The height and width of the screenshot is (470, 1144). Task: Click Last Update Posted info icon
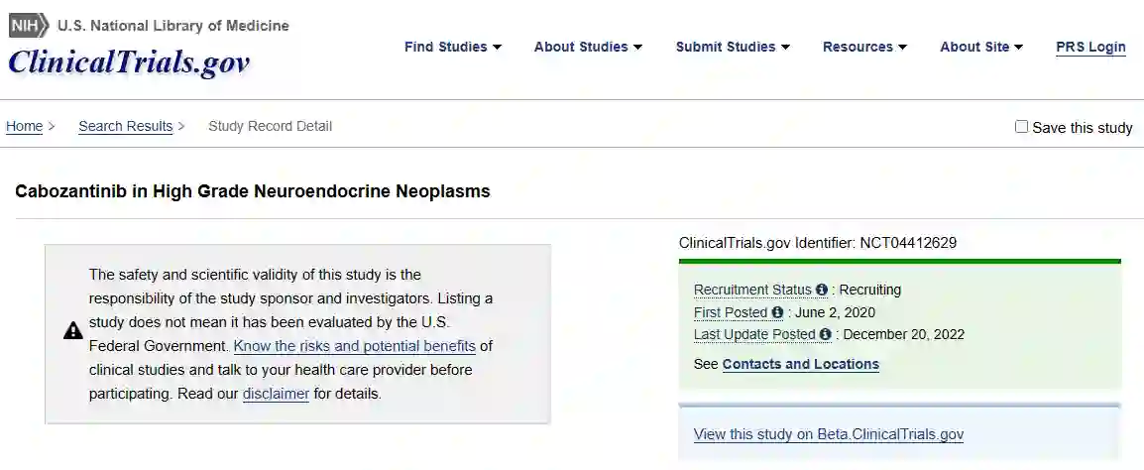(x=825, y=335)
